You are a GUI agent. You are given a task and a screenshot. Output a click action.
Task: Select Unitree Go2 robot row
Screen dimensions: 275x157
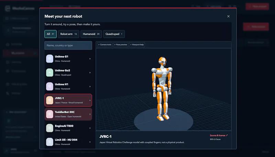point(68,72)
